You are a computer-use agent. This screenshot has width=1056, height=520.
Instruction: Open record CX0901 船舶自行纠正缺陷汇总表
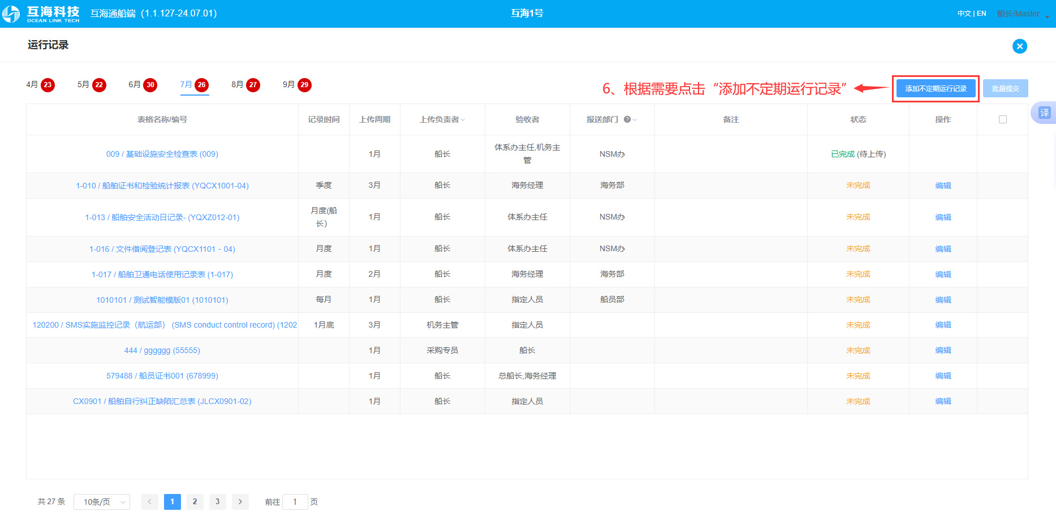(162, 401)
